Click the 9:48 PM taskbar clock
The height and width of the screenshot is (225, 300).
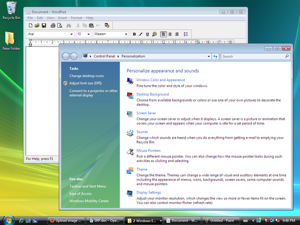click(289, 221)
